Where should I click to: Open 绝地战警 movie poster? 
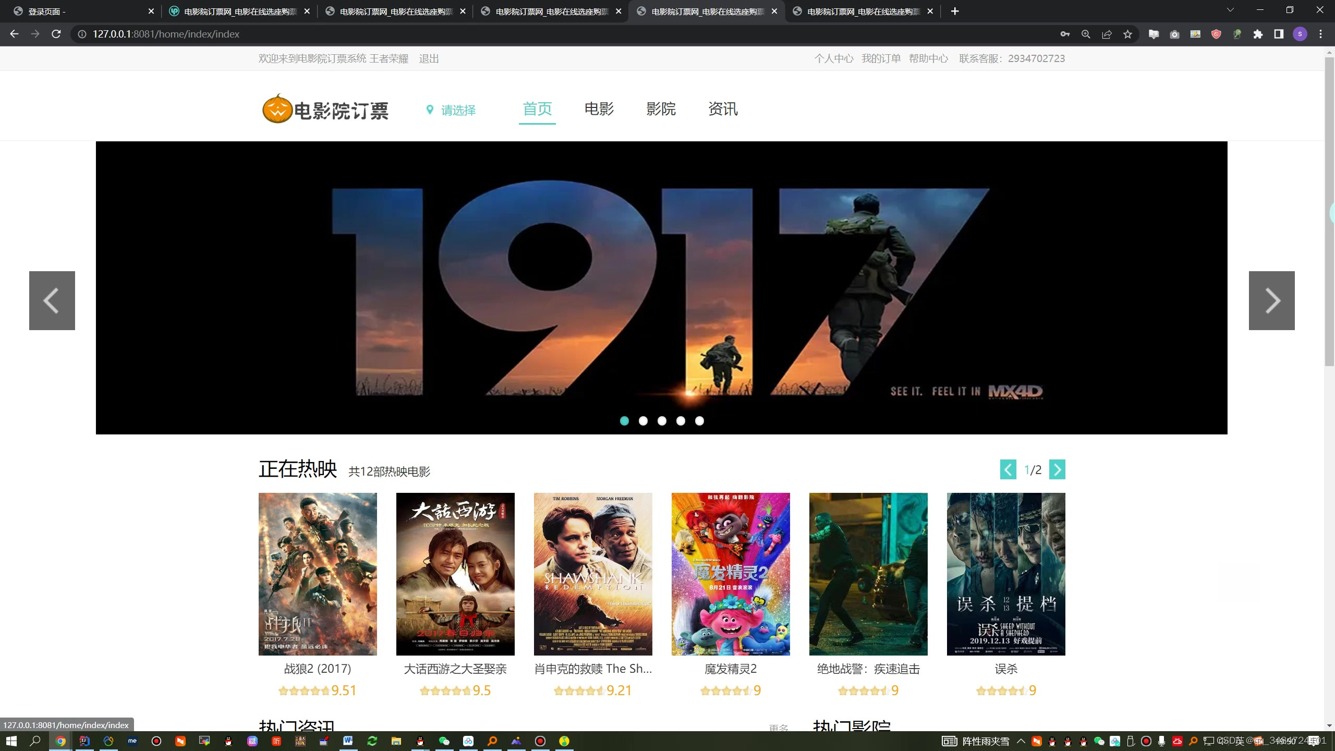pyautogui.click(x=868, y=574)
